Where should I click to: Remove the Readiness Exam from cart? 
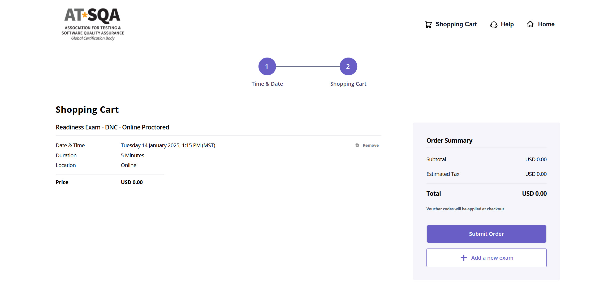[x=370, y=145]
